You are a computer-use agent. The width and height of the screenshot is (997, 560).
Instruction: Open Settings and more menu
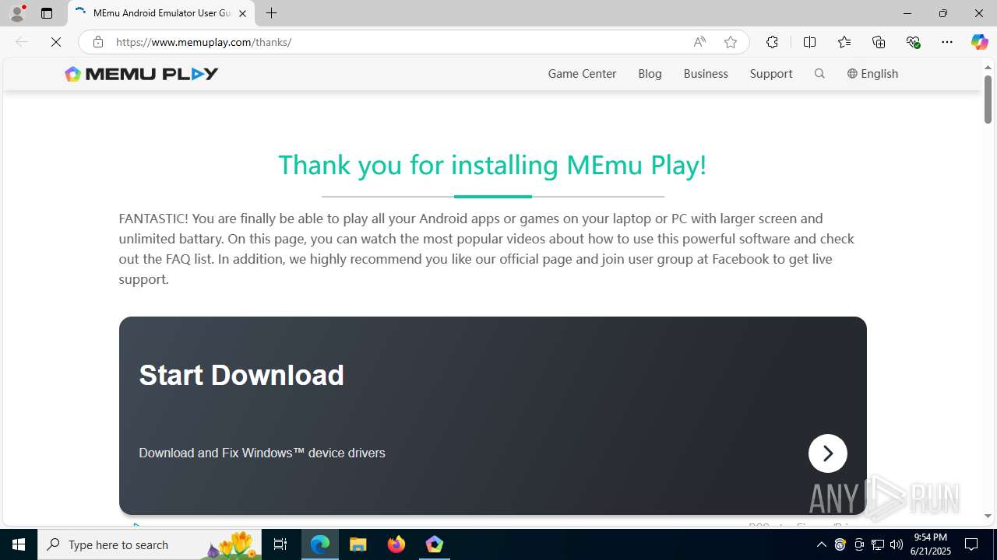point(947,42)
